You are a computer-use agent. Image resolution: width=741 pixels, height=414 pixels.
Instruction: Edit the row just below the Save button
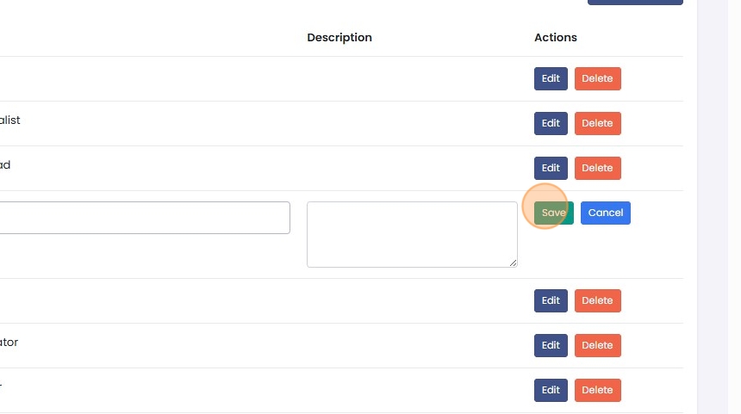[551, 300]
